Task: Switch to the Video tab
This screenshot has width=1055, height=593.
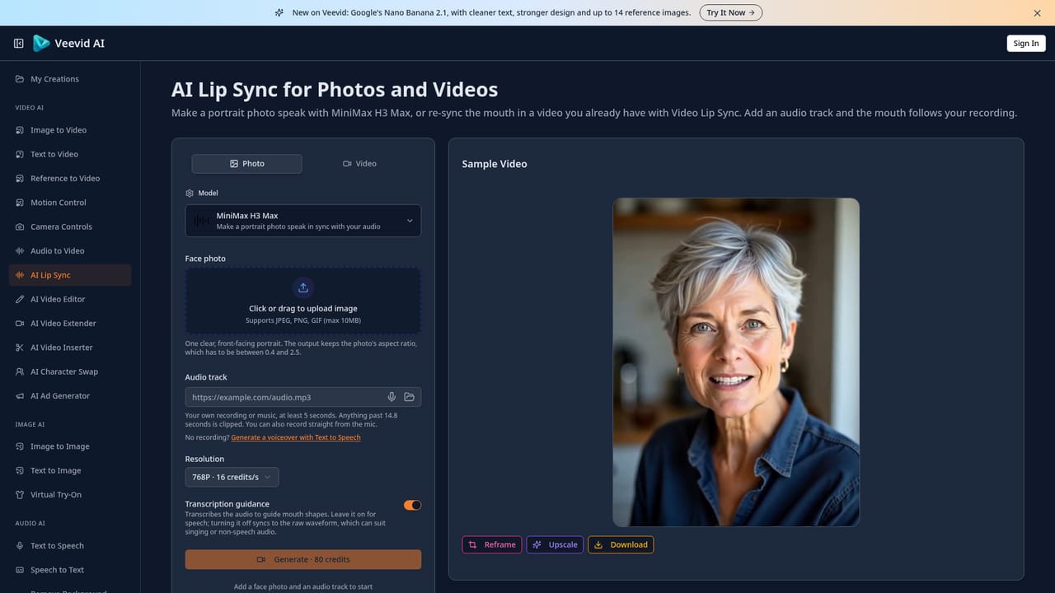Action: (x=359, y=164)
